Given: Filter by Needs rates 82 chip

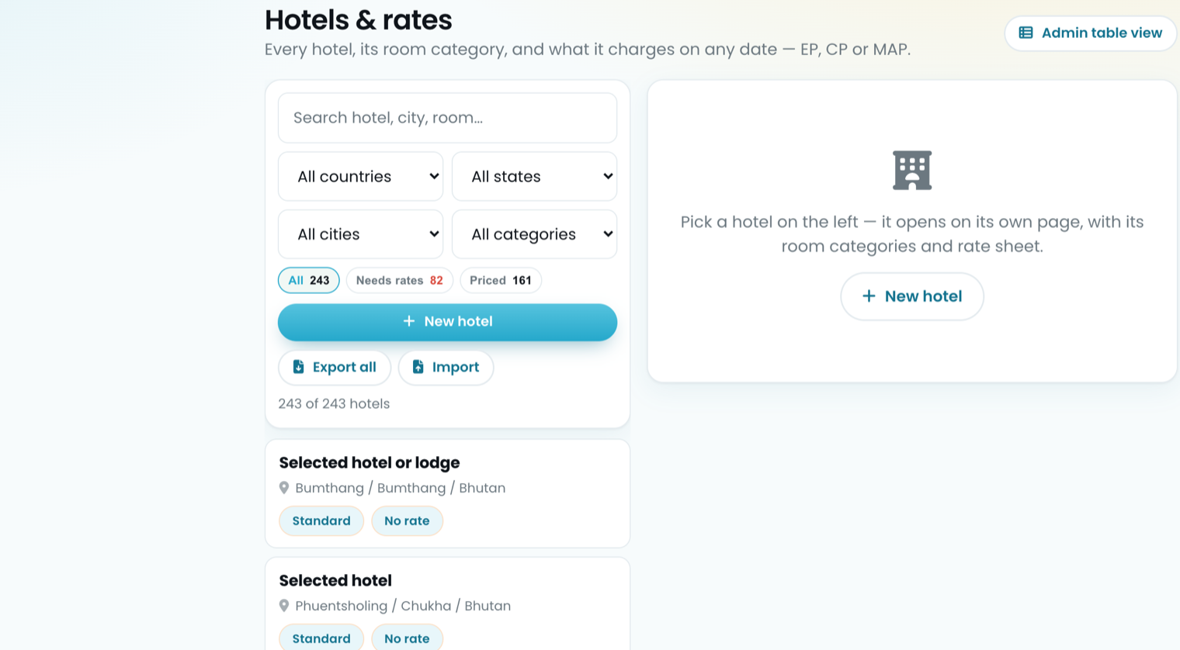Looking at the screenshot, I should click(400, 281).
